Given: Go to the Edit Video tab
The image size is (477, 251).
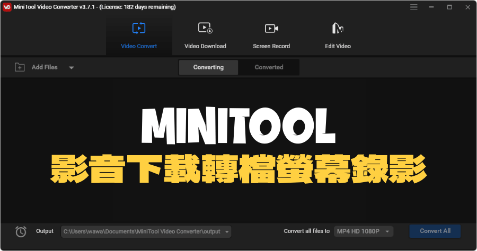Looking at the screenshot, I should point(338,35).
